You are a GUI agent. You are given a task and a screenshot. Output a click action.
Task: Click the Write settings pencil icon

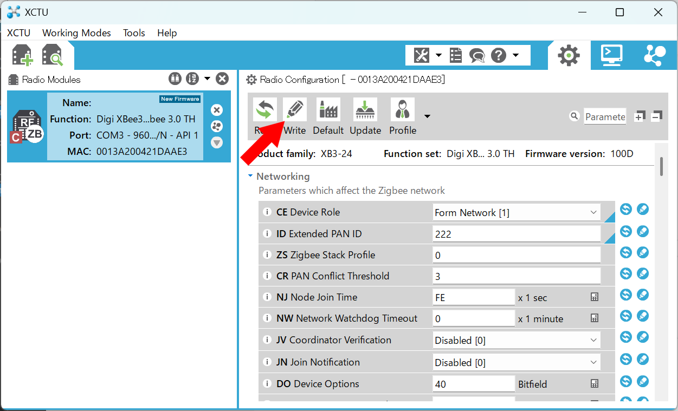295,109
